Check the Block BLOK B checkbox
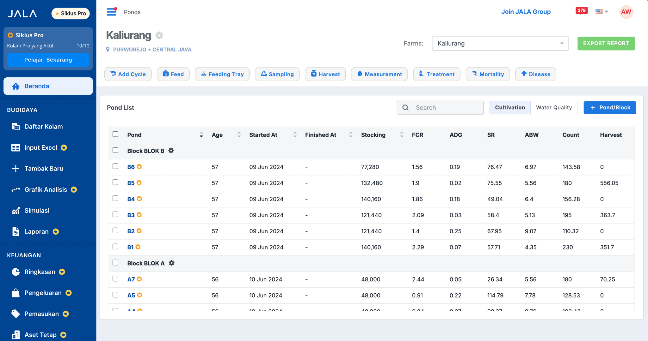 point(115,150)
